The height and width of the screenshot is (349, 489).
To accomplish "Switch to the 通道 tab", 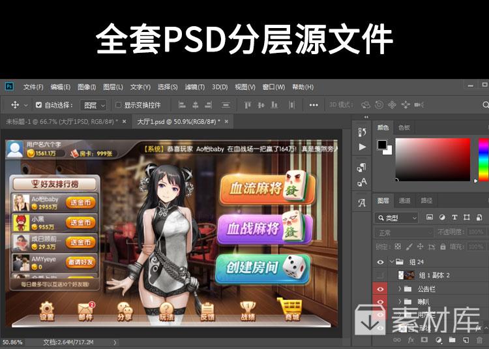I will tap(404, 200).
